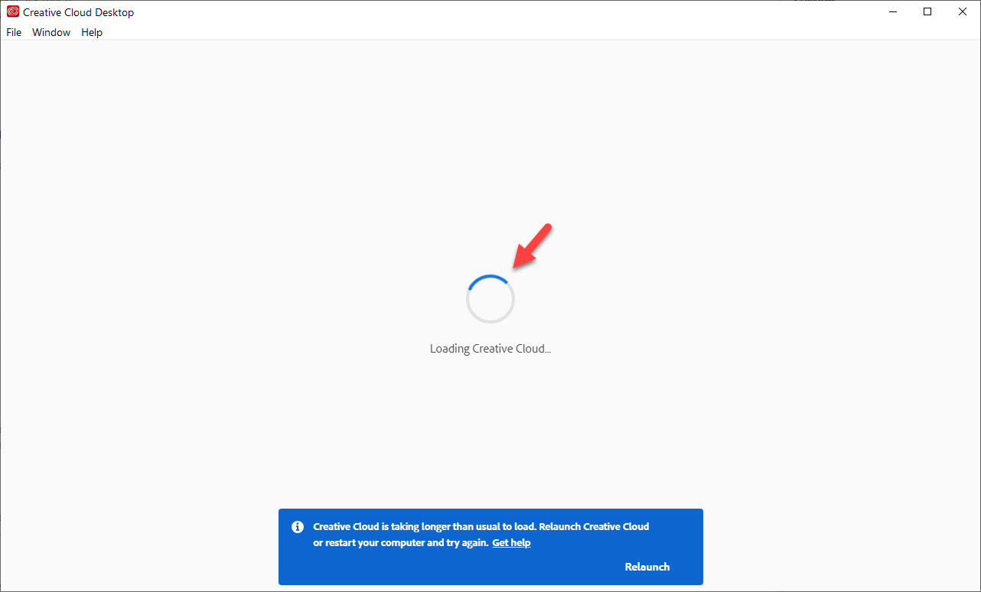Open the Help menu
Viewport: 981px width, 592px height.
point(92,32)
